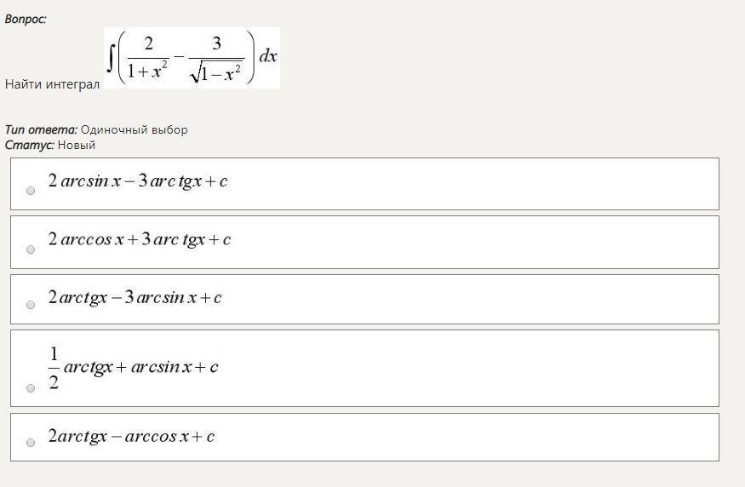The height and width of the screenshot is (487, 745).
Task: Select the radio button for 2 arcsin x − 3 arctg x + c
Action: [x=31, y=191]
